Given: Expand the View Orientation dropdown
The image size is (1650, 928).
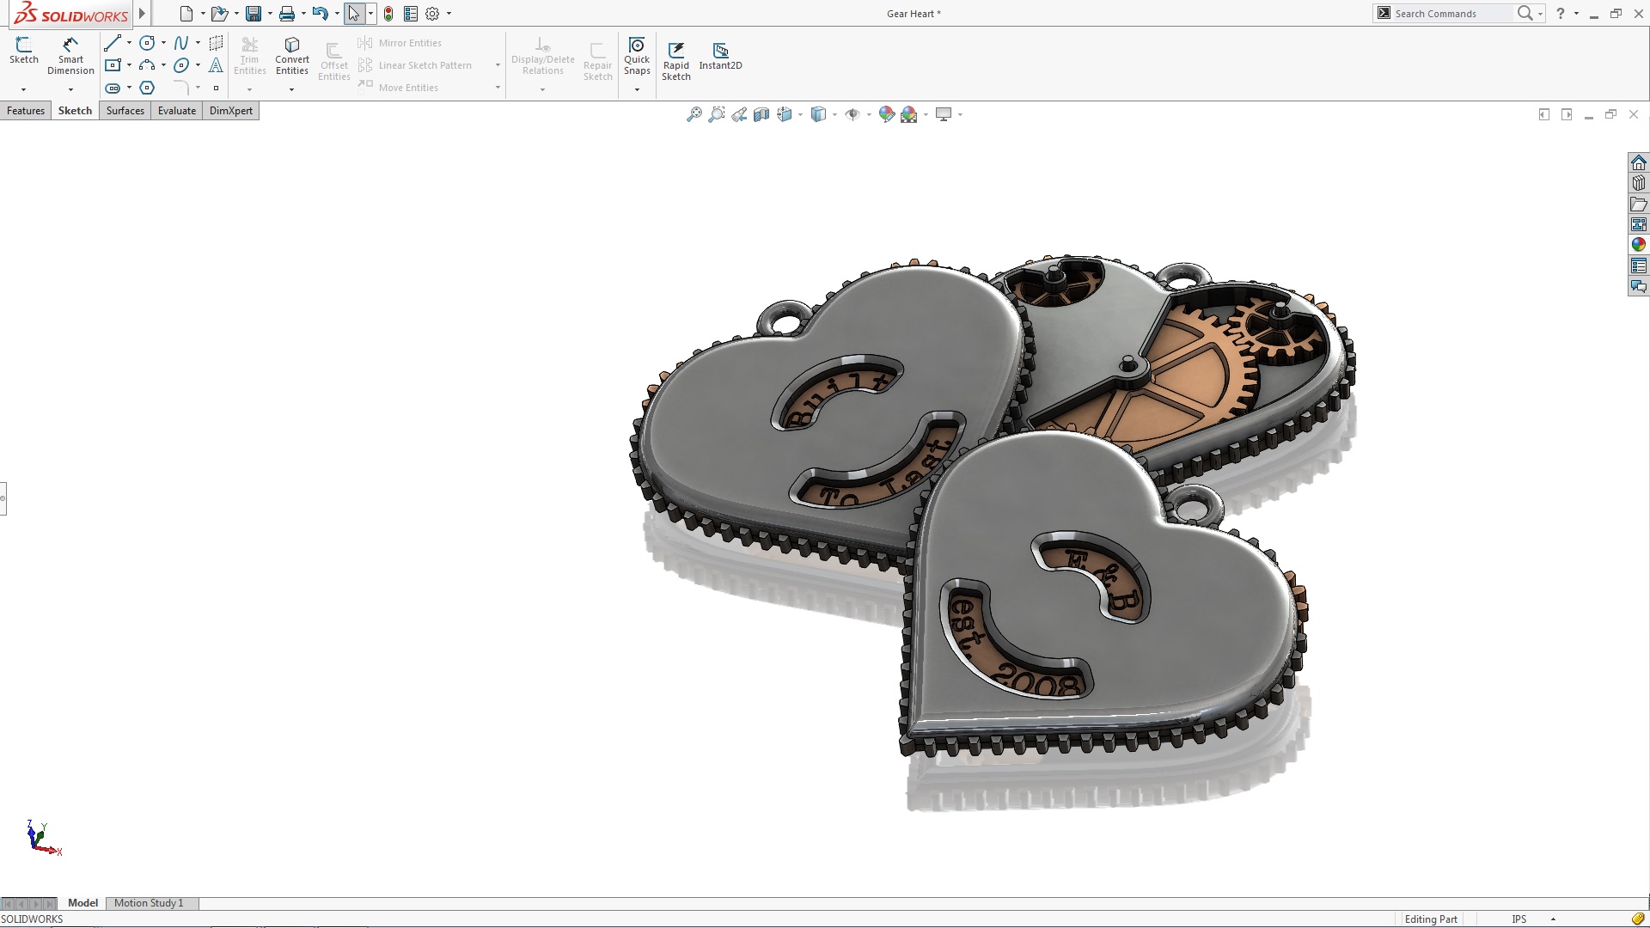Looking at the screenshot, I should (800, 113).
